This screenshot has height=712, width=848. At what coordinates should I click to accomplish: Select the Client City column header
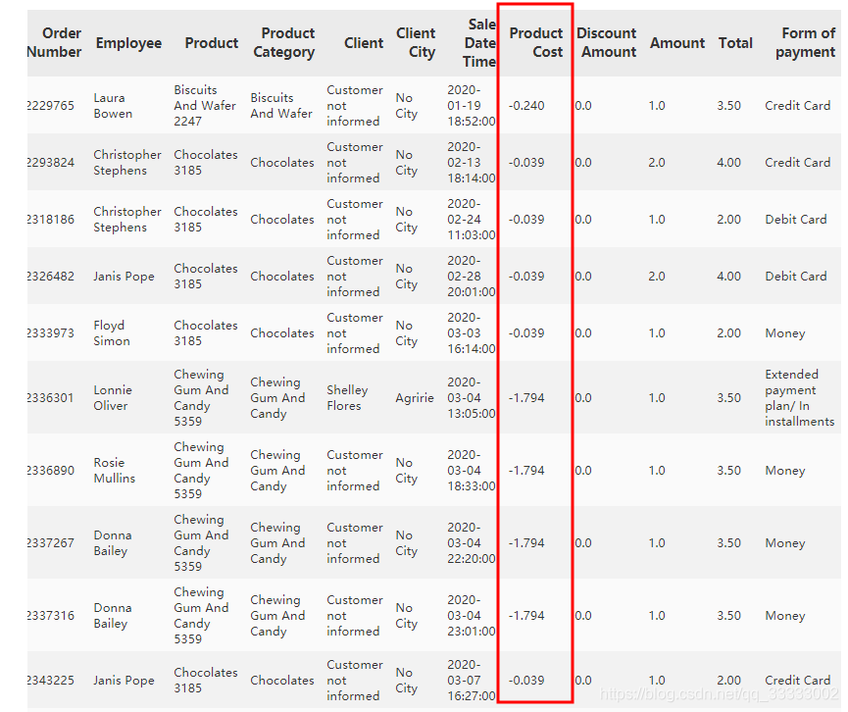click(x=416, y=43)
